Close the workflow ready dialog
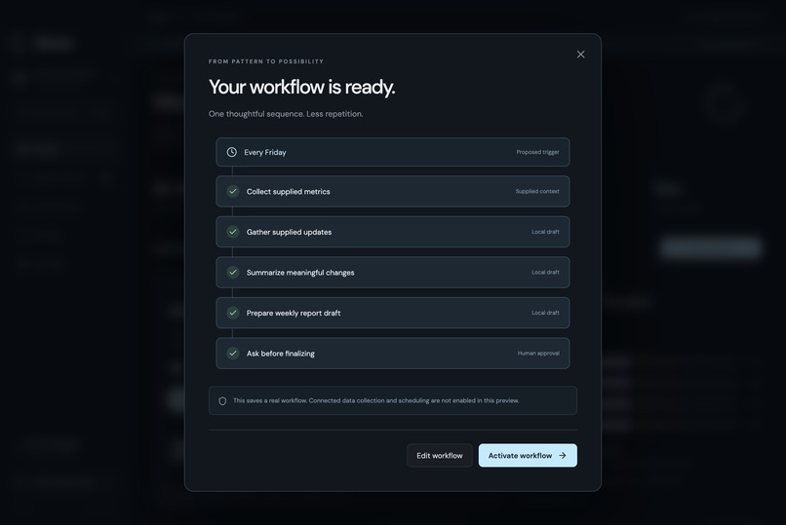786x525 pixels. pos(580,54)
